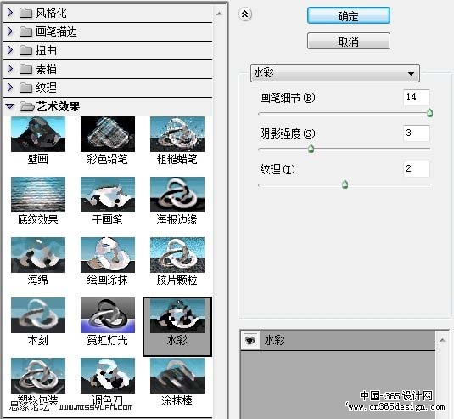
Task: Pick the 调色刀 filter thumbnail
Action: pos(108,376)
